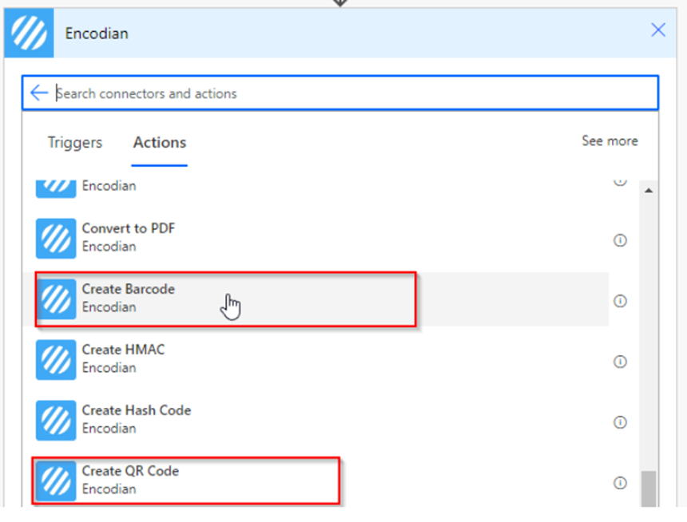Show info for Create QR Code

pyautogui.click(x=620, y=483)
